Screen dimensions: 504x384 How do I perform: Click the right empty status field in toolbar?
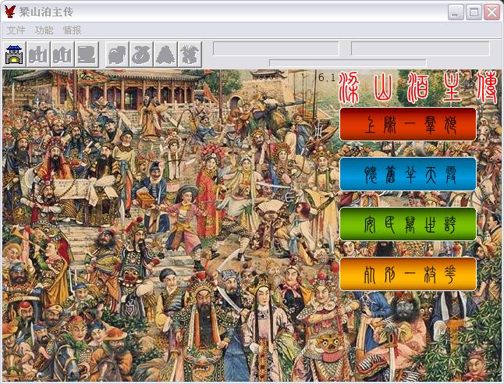pos(420,48)
